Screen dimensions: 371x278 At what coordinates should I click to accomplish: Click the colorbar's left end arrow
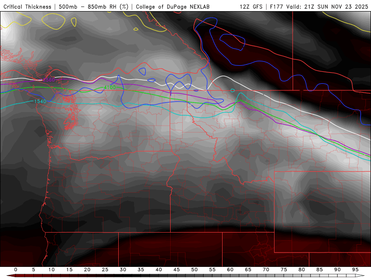[11, 276]
